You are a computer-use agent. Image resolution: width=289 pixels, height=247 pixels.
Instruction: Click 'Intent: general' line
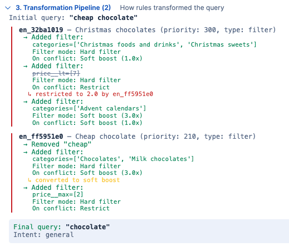[x=43, y=235]
